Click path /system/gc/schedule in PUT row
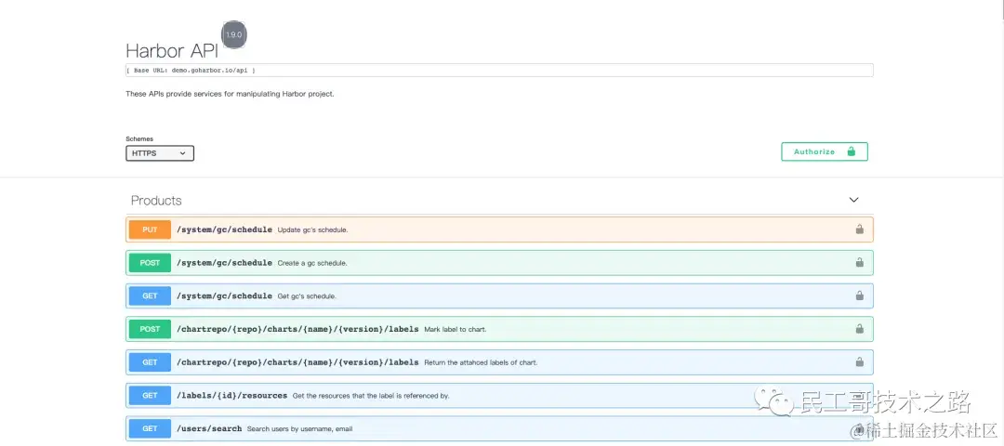This screenshot has height=446, width=1004. [x=224, y=230]
